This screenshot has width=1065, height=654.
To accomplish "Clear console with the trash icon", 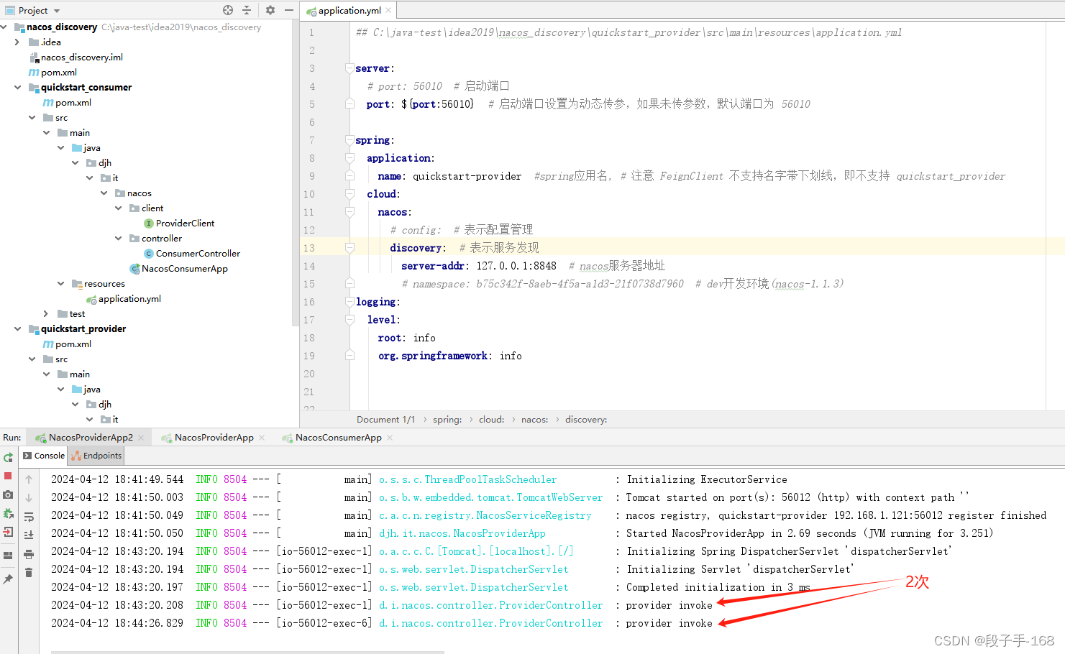I will tap(29, 573).
